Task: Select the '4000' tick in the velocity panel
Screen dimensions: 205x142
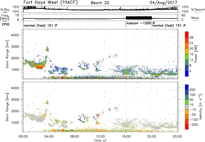Action: [x=15, y=88]
